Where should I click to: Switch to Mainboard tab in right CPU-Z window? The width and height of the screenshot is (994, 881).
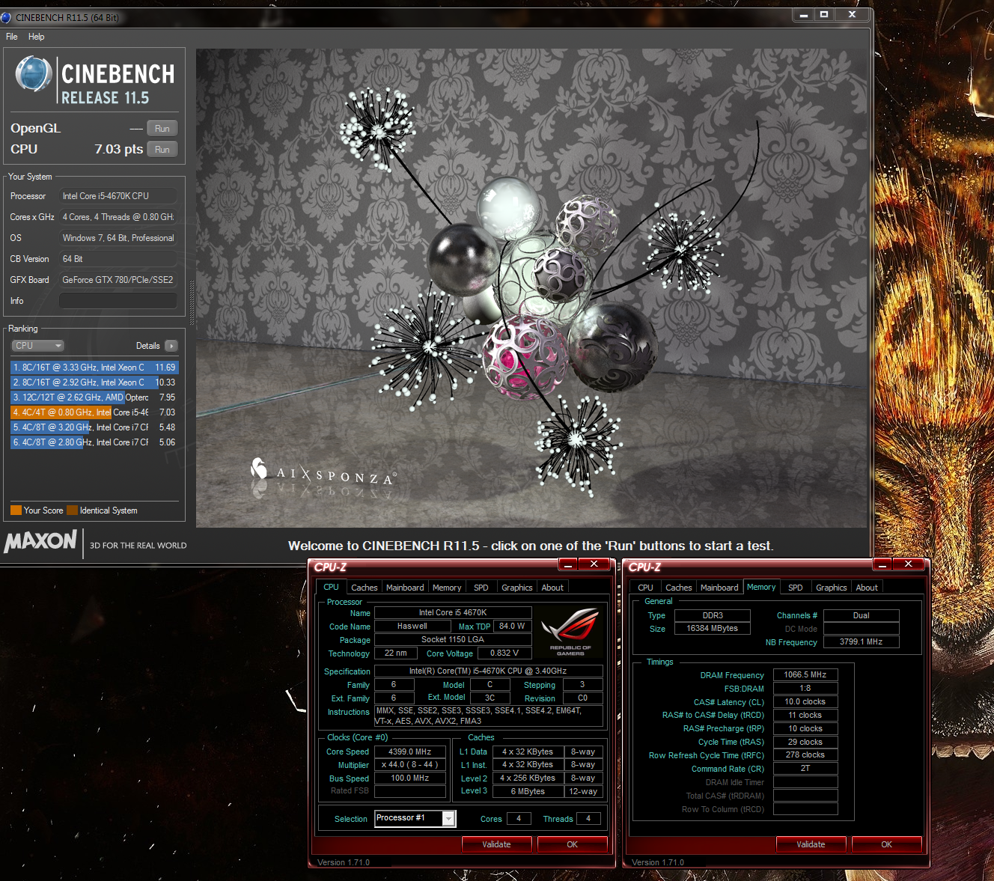pyautogui.click(x=719, y=588)
